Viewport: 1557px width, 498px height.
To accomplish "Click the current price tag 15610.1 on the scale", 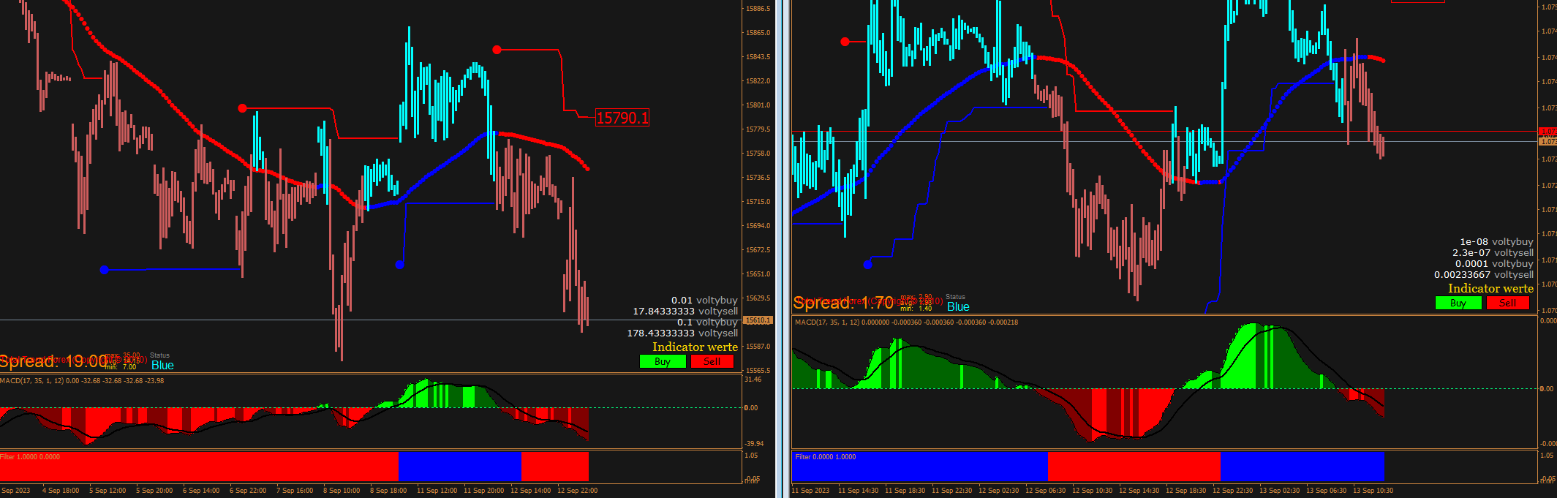I will (x=758, y=320).
